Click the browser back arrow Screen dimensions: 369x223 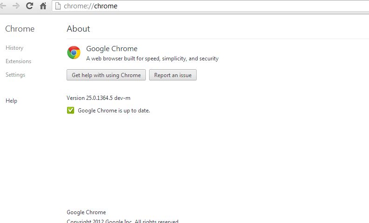[x=3, y=6]
